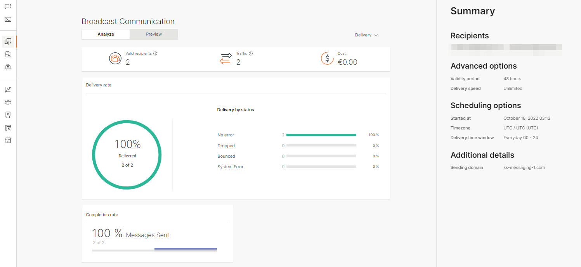Click the Bounced status label
The width and height of the screenshot is (581, 267).
pos(226,156)
